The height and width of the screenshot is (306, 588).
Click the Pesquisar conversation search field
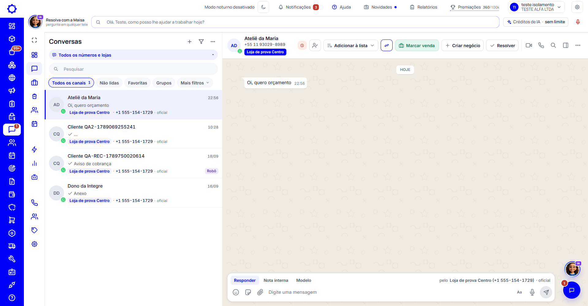click(x=133, y=69)
